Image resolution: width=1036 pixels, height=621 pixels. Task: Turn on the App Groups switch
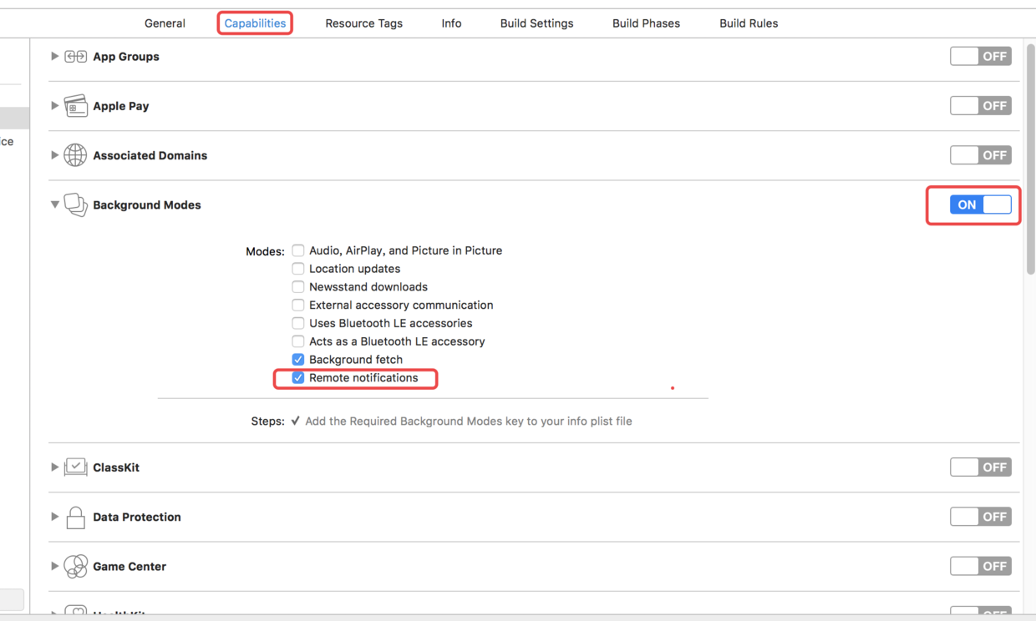981,57
